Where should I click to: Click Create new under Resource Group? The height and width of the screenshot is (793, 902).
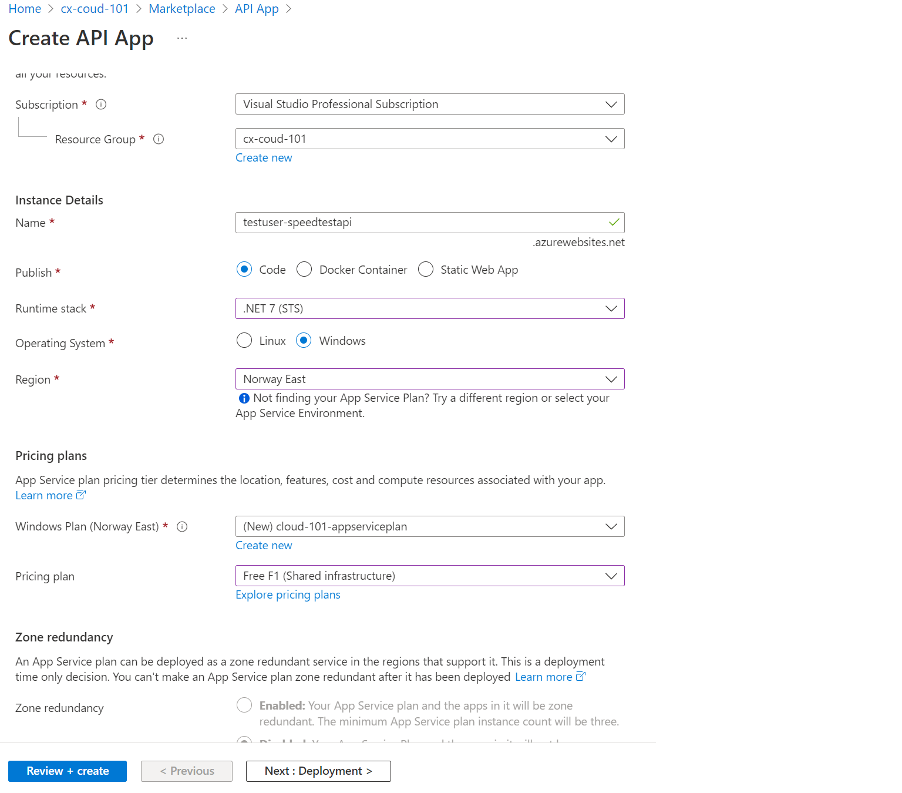[264, 157]
